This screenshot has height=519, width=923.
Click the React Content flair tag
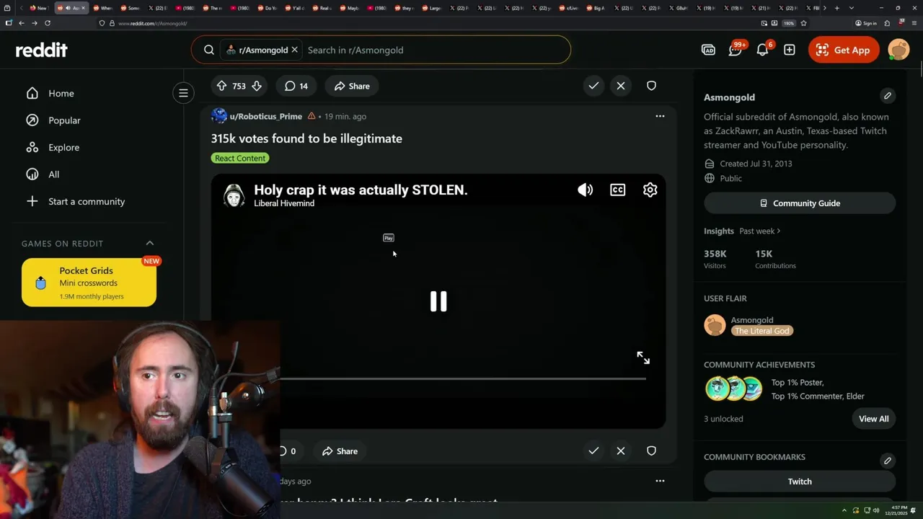240,158
